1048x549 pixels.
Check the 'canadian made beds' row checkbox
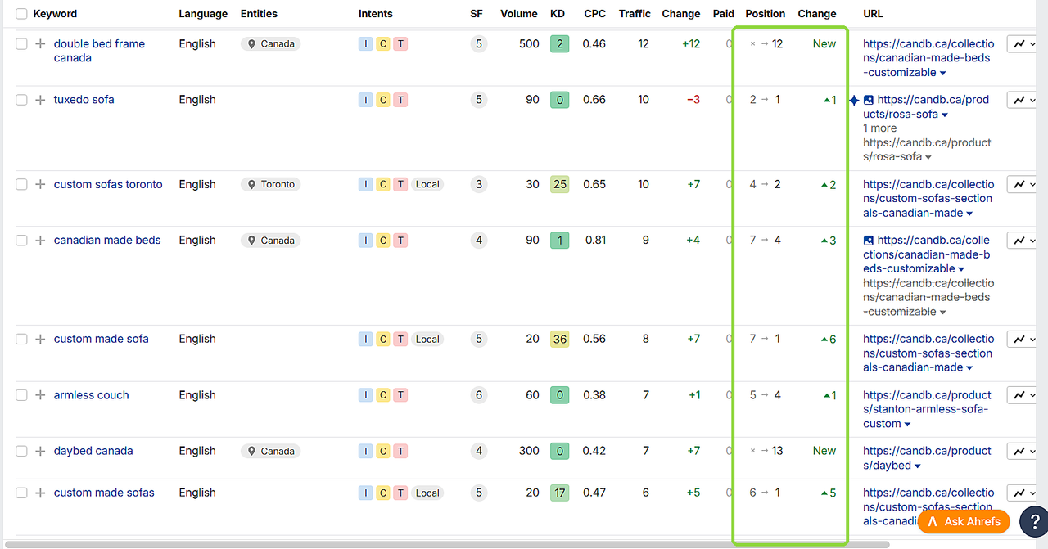click(x=21, y=241)
